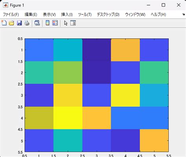
Task: Click the olive cell at row 4, column 1
Action: pos(39,118)
